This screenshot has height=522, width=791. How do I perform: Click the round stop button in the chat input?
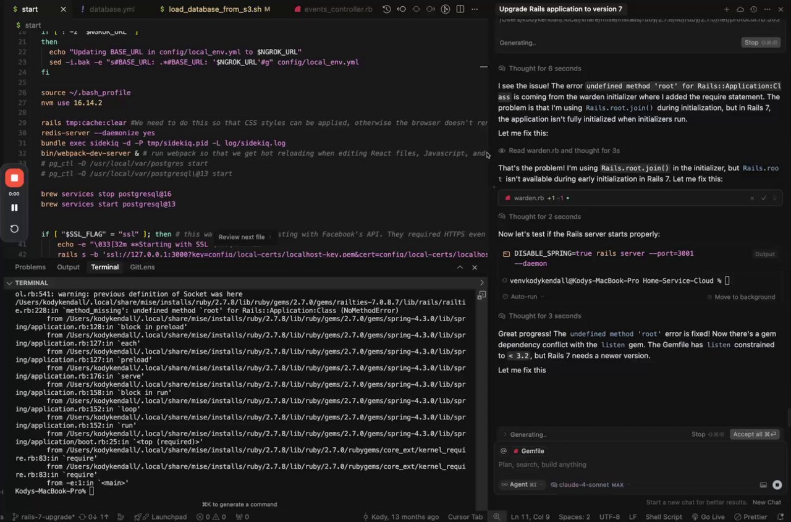click(777, 485)
